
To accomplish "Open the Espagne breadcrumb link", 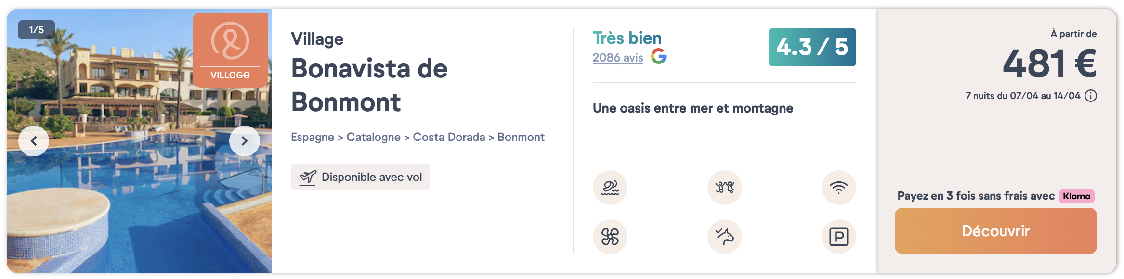I will [x=312, y=137].
